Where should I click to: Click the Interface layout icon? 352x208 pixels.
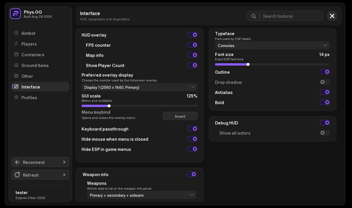pos(16,87)
